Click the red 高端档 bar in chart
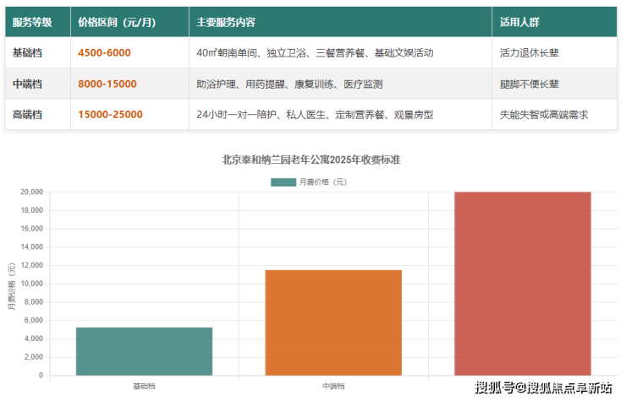The width and height of the screenshot is (626, 401). pyautogui.click(x=522, y=284)
